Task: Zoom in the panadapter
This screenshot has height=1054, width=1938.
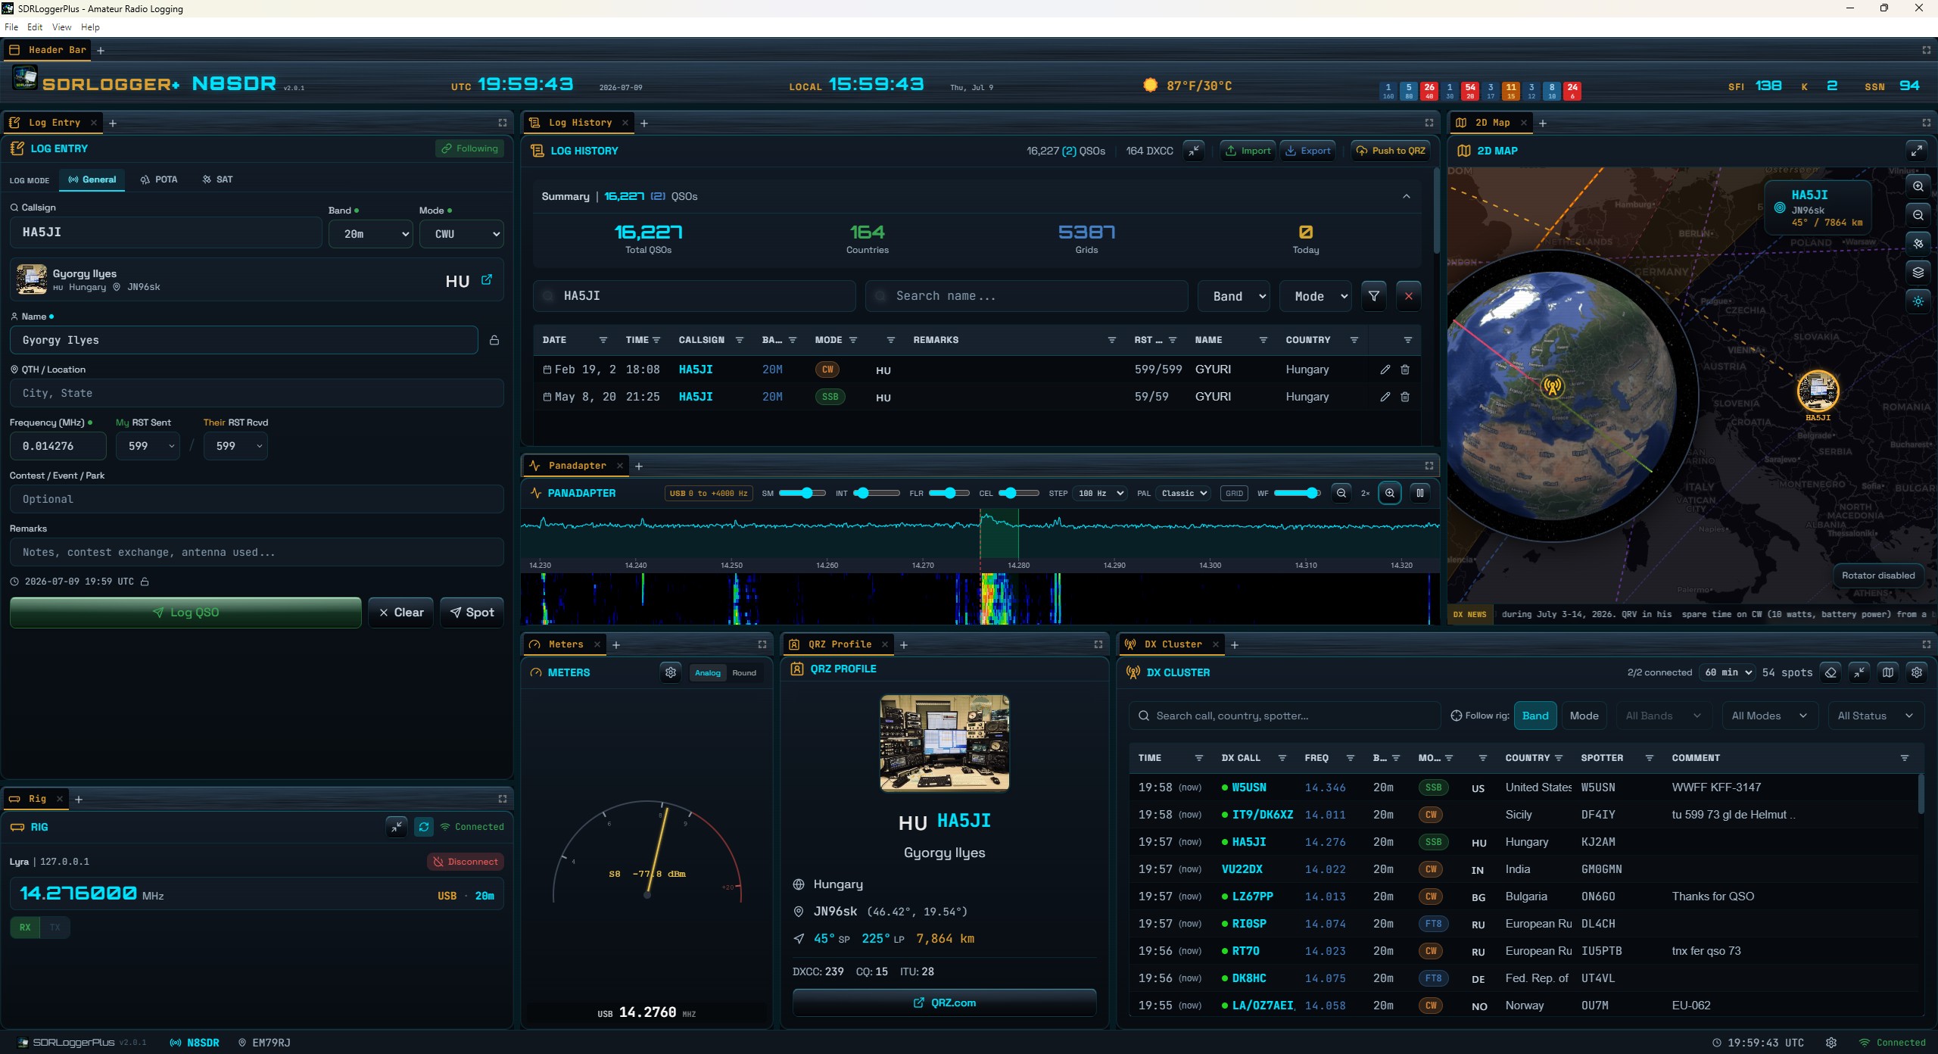Action: coord(1390,493)
